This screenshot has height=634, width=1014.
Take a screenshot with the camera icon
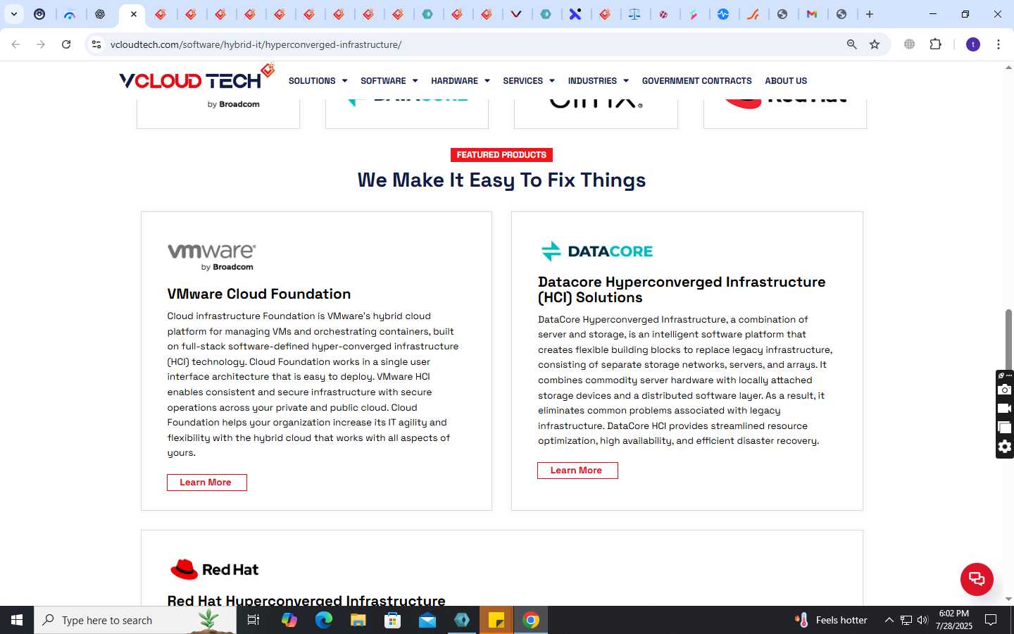pyautogui.click(x=1005, y=390)
